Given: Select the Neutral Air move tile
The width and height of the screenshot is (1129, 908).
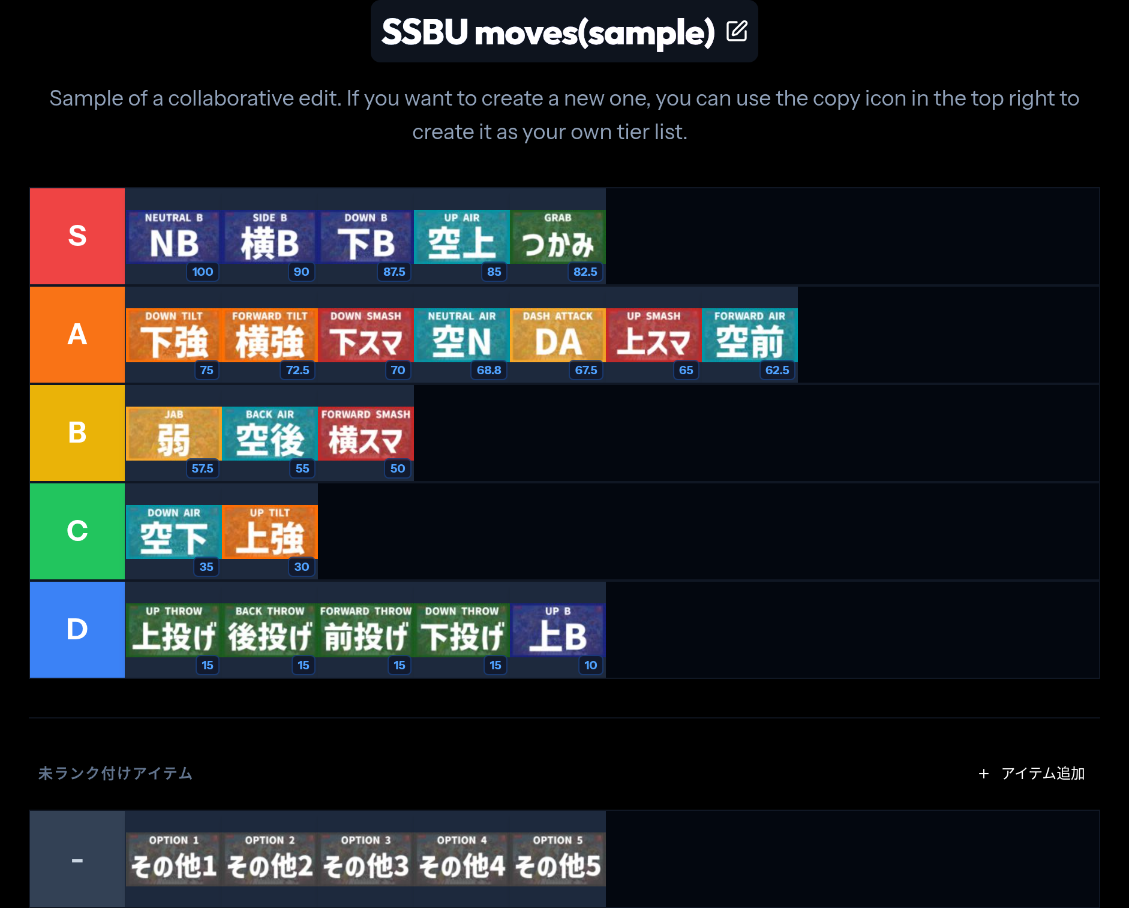Looking at the screenshot, I should (462, 335).
